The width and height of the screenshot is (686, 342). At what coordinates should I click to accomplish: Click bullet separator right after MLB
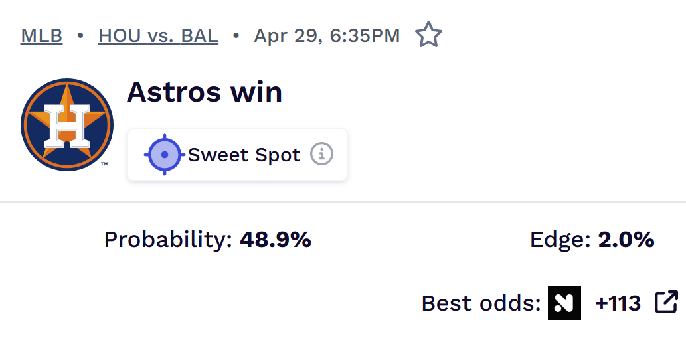tap(80, 35)
